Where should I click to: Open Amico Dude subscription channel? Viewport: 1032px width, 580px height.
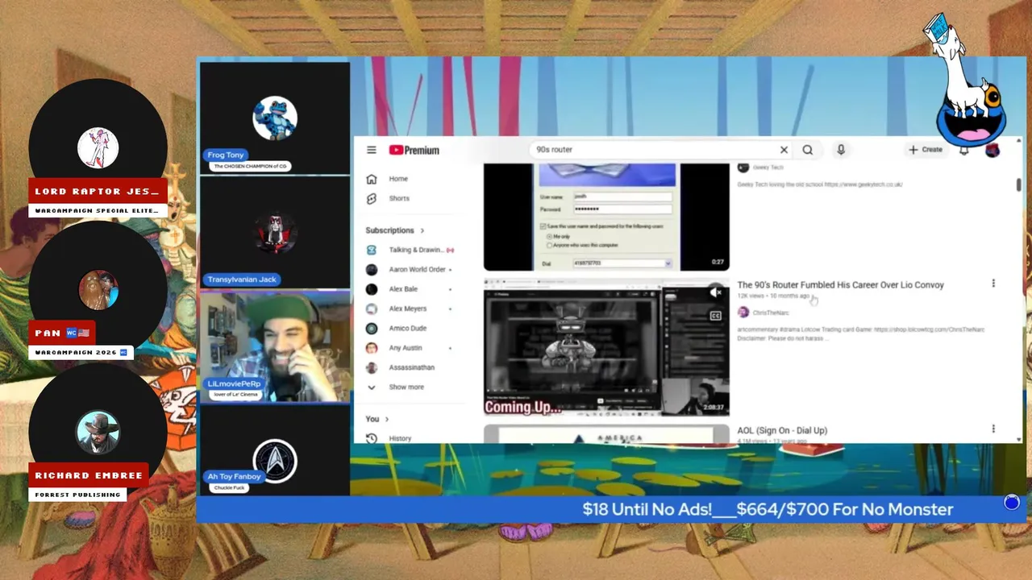point(407,328)
